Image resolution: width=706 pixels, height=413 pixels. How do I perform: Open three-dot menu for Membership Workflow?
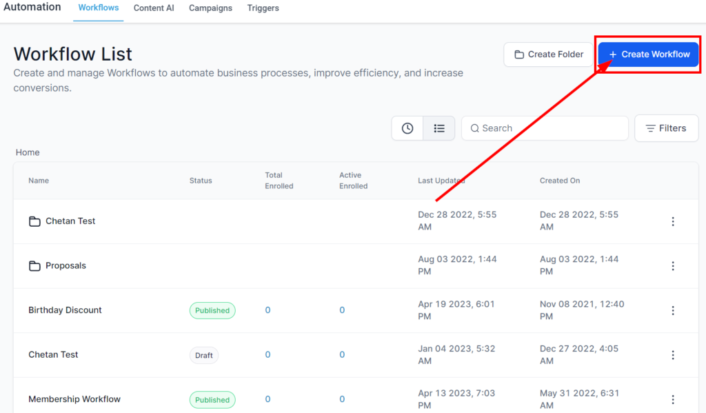[673, 399]
